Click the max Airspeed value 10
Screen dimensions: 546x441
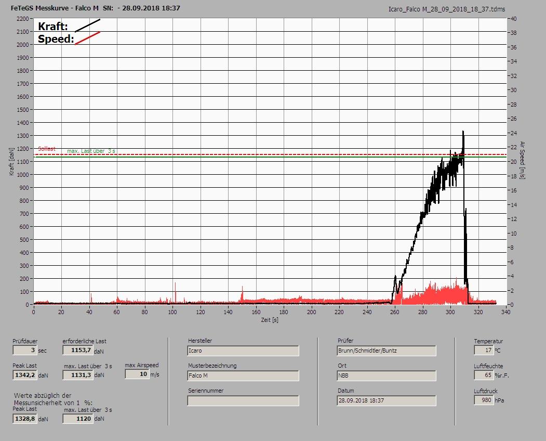click(x=137, y=374)
